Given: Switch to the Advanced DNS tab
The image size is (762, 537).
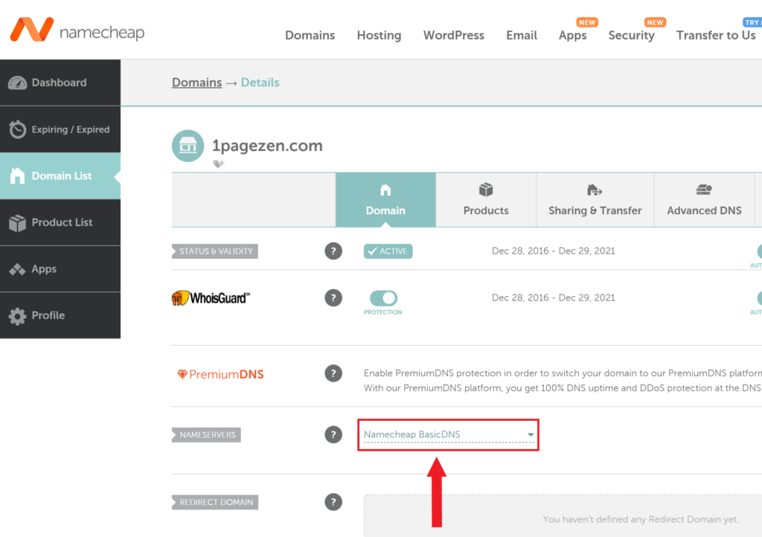Looking at the screenshot, I should [704, 199].
